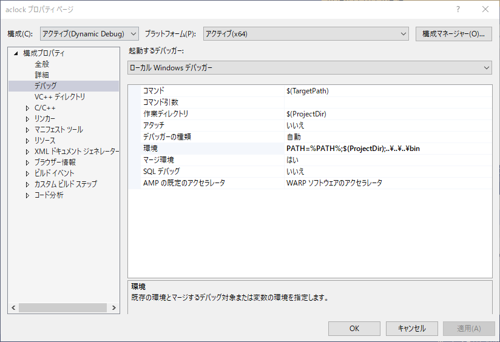Click the 環境 PATH value field
This screenshot has width=500, height=342.
click(387, 149)
